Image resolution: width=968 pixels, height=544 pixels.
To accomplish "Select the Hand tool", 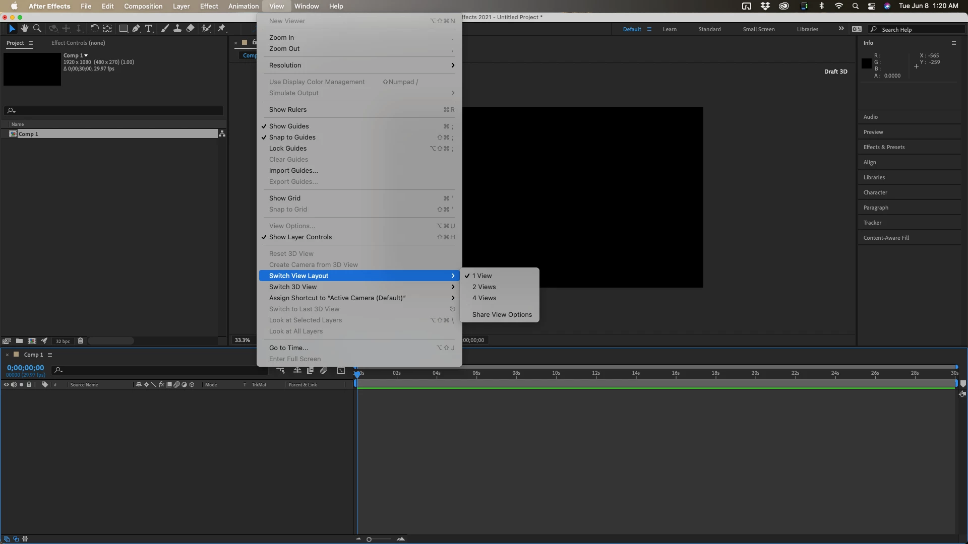I will 24,29.
